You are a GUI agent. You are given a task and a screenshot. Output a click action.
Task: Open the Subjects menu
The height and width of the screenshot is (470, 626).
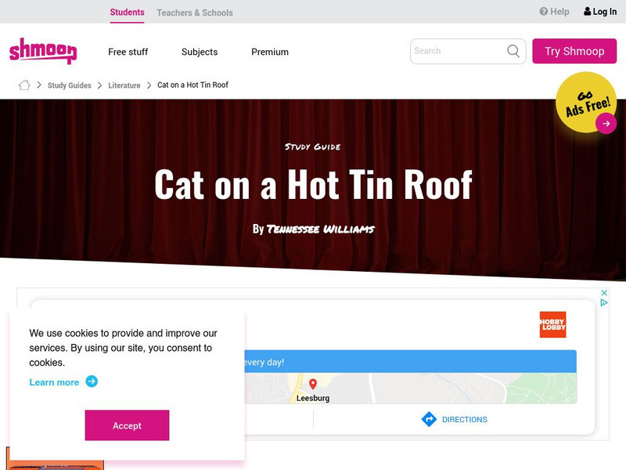pos(200,52)
